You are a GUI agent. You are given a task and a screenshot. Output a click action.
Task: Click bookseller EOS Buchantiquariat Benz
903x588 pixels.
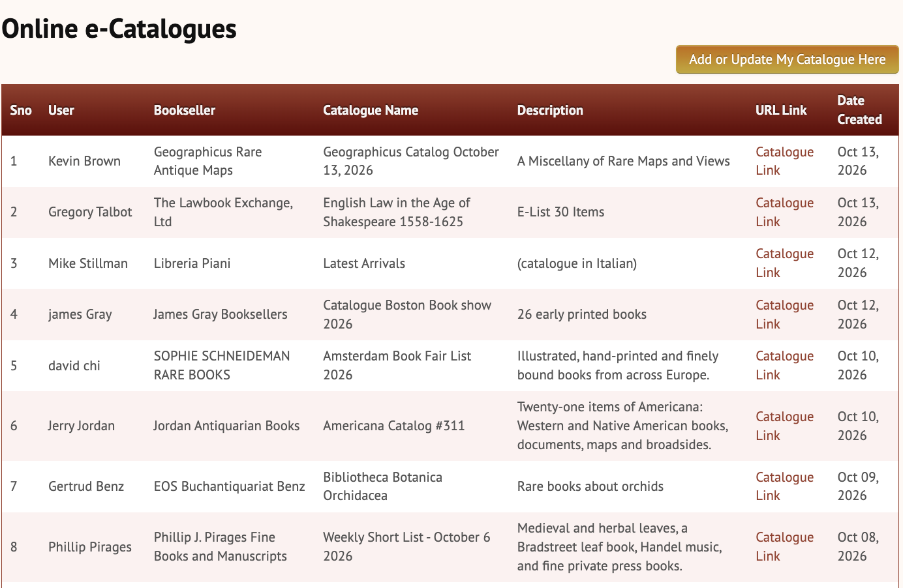pos(230,486)
